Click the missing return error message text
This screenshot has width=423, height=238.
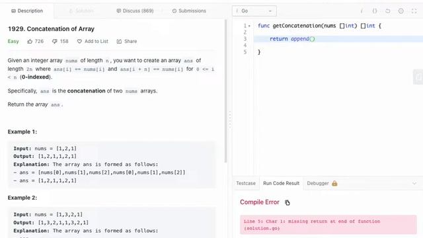312,225
